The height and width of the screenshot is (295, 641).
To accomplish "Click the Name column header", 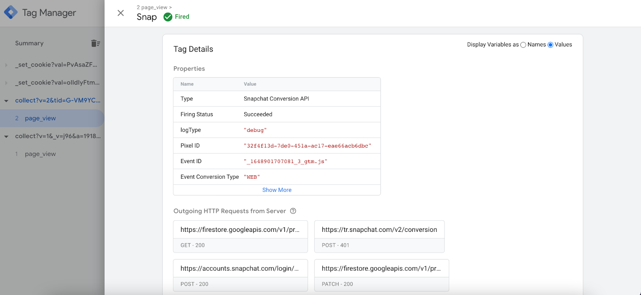I will (187, 84).
